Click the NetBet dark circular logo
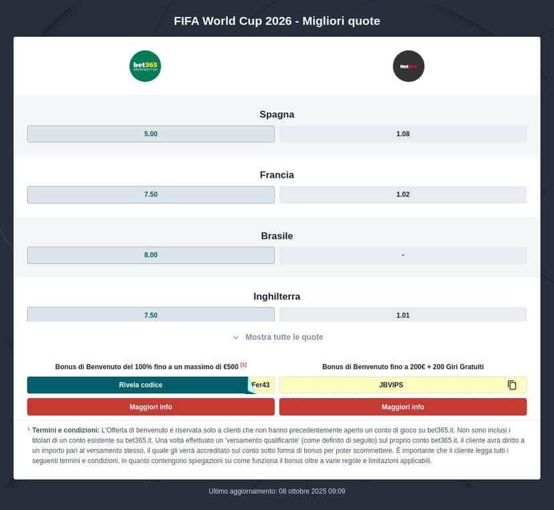 tap(408, 66)
